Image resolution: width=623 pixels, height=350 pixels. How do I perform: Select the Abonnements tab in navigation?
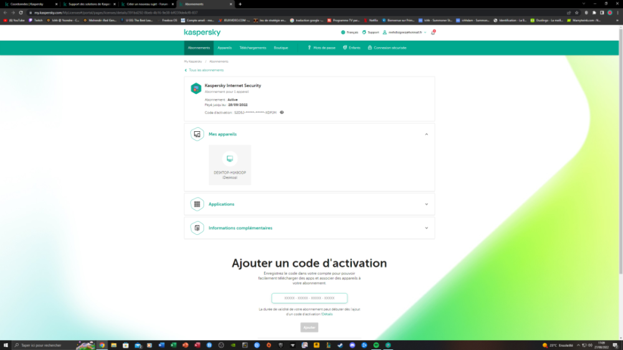coord(199,48)
